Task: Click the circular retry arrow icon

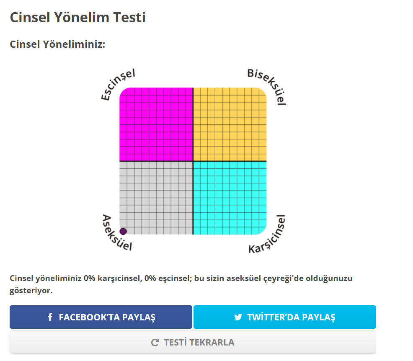Action: (155, 343)
